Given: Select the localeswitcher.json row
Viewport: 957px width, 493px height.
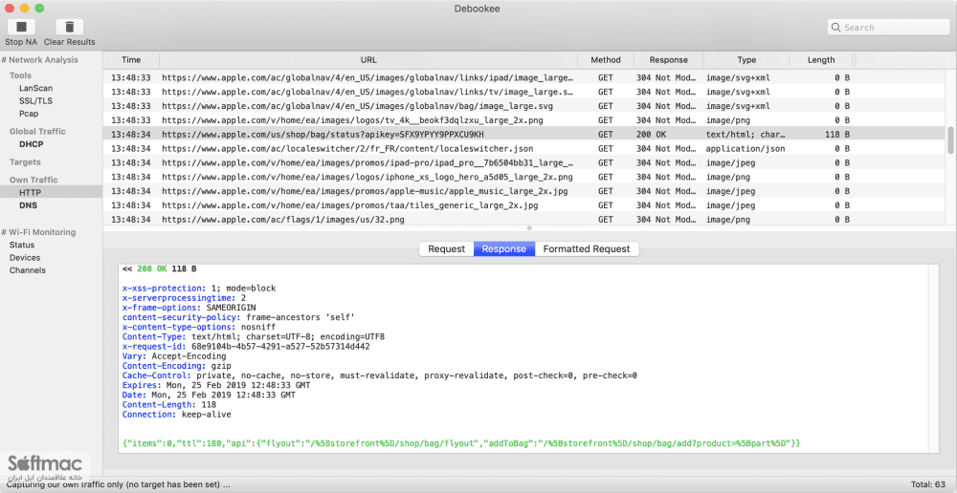Looking at the screenshot, I should tap(524, 148).
